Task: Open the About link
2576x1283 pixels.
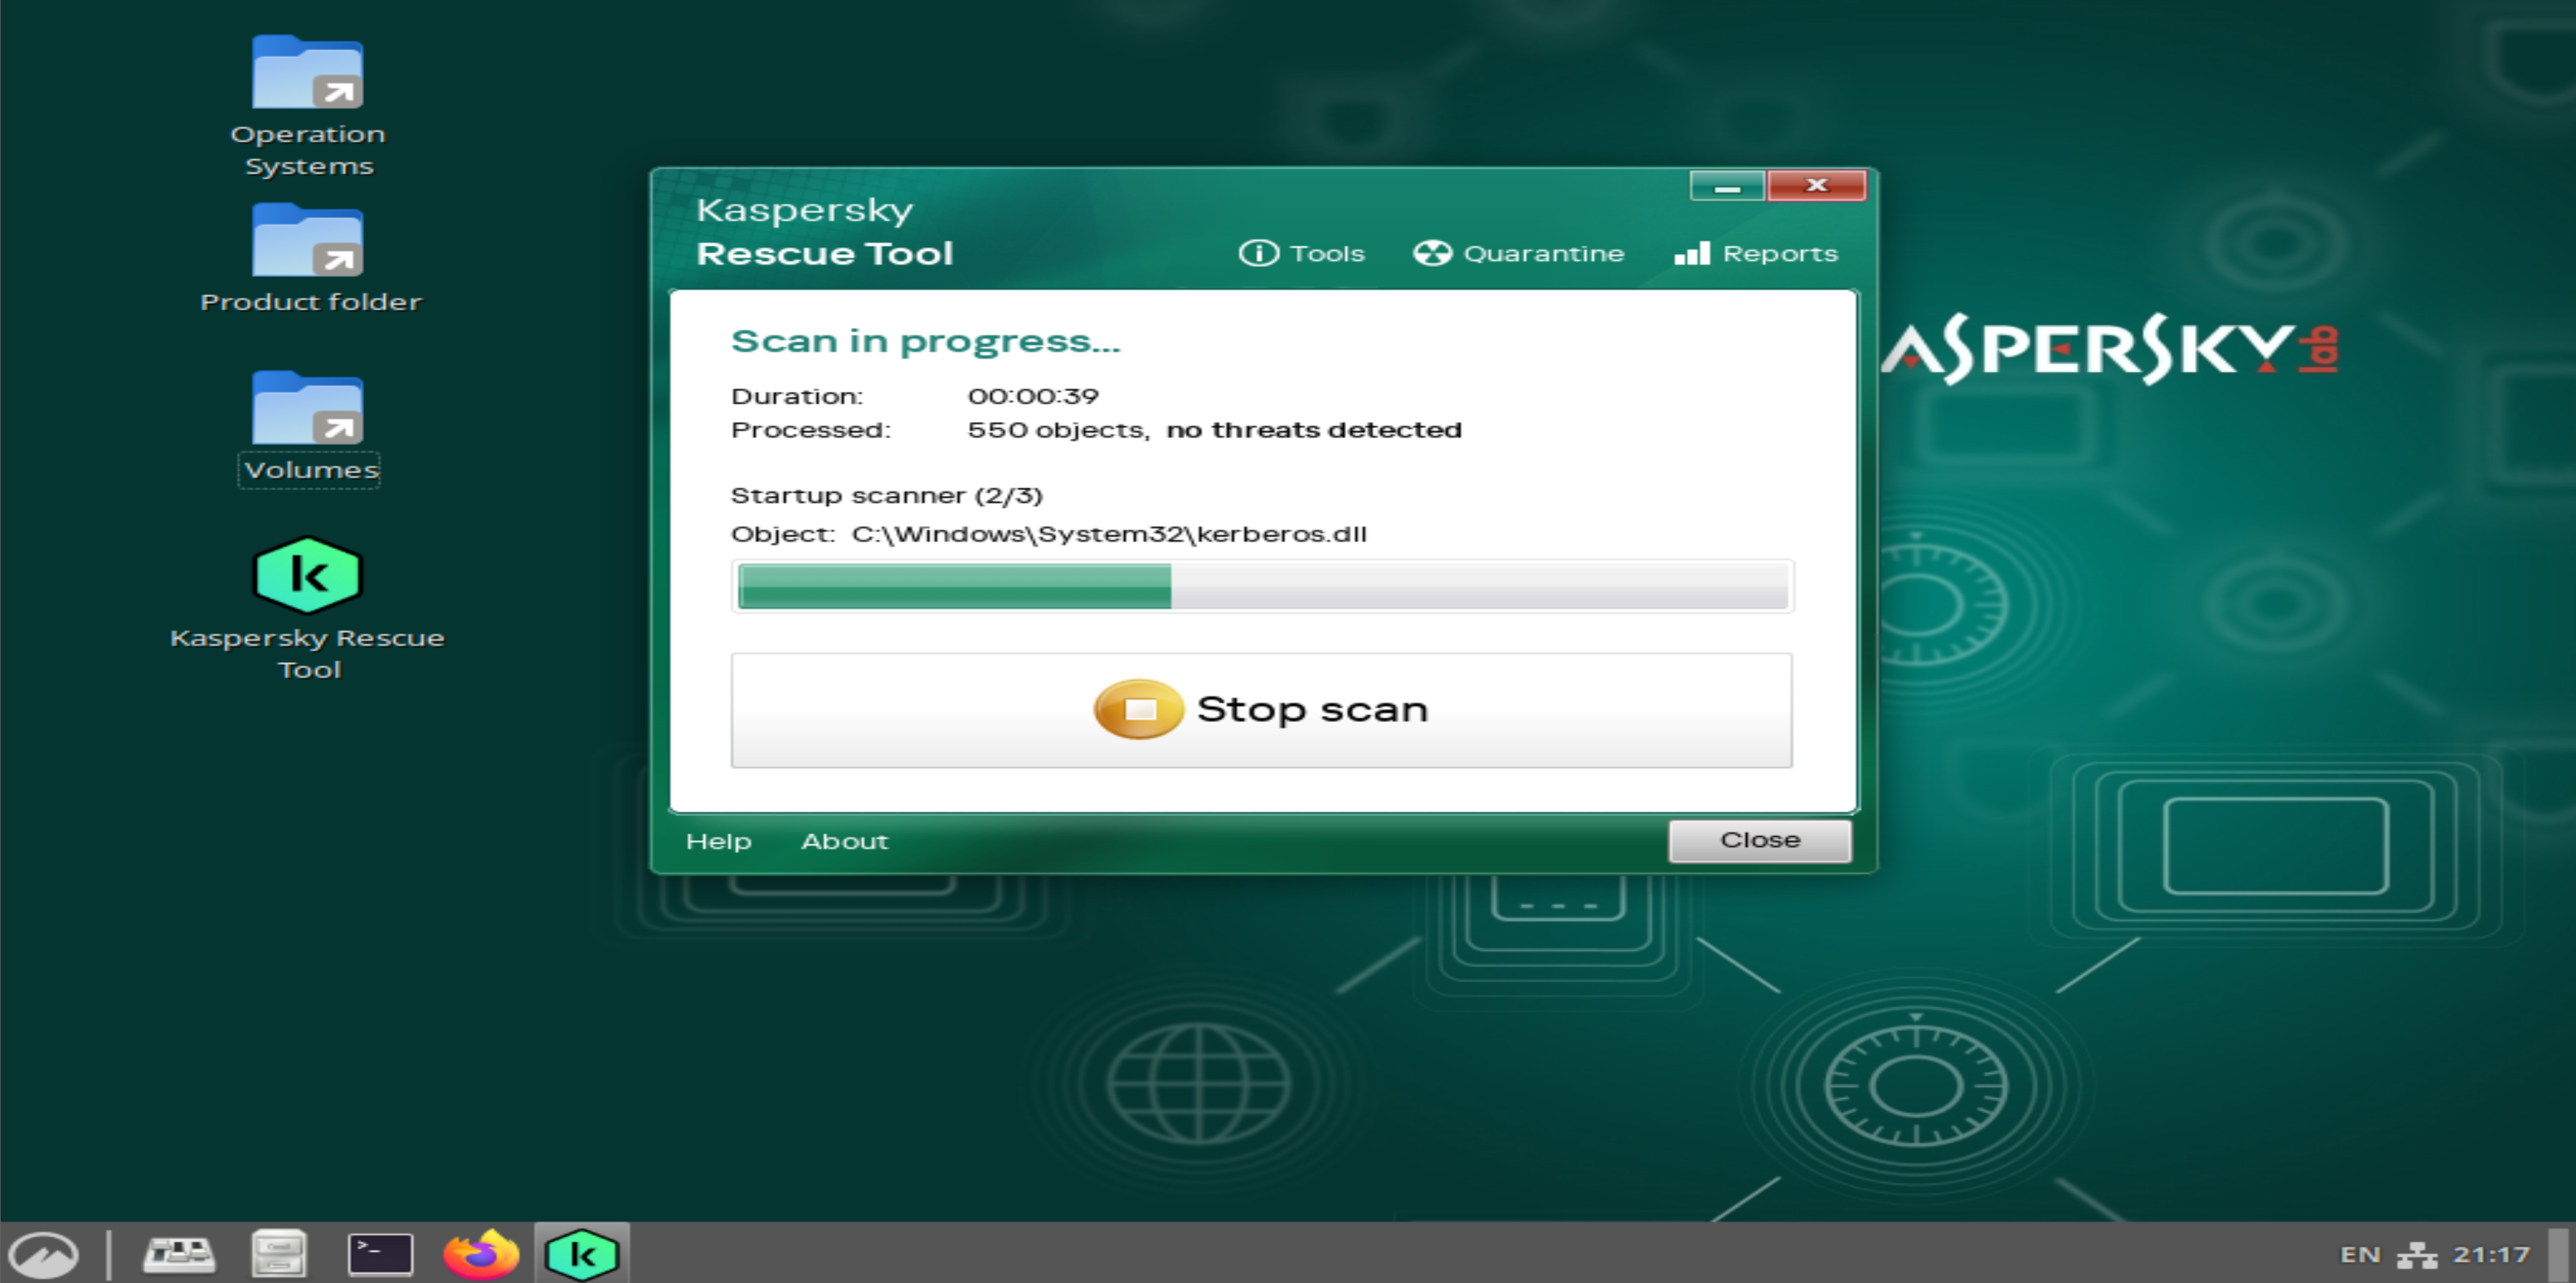Action: 844,841
